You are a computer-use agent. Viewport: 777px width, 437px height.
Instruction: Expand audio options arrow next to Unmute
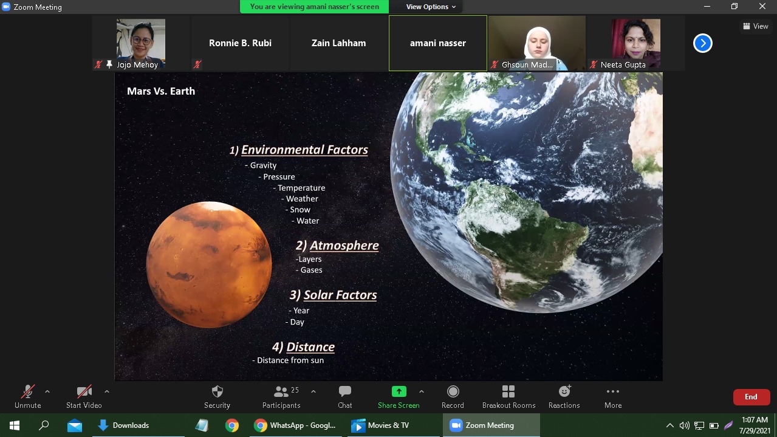click(x=47, y=391)
